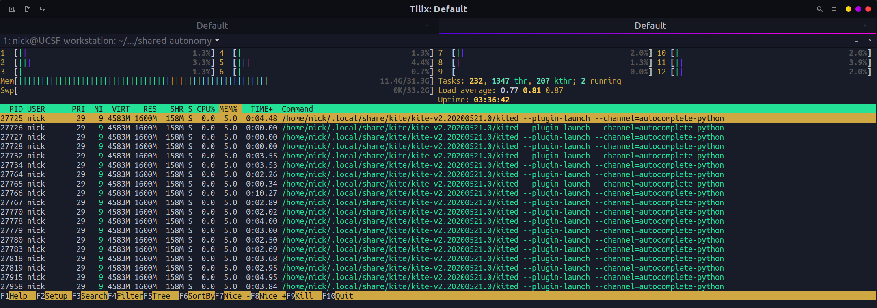Maximize the terminal pane
This screenshot has width=877, height=308.
[x=856, y=40]
